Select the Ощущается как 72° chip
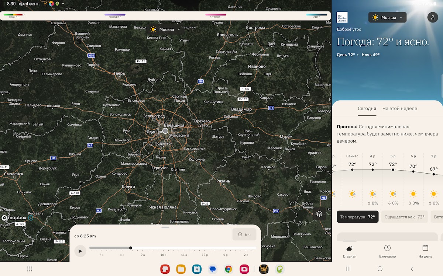 (404, 217)
